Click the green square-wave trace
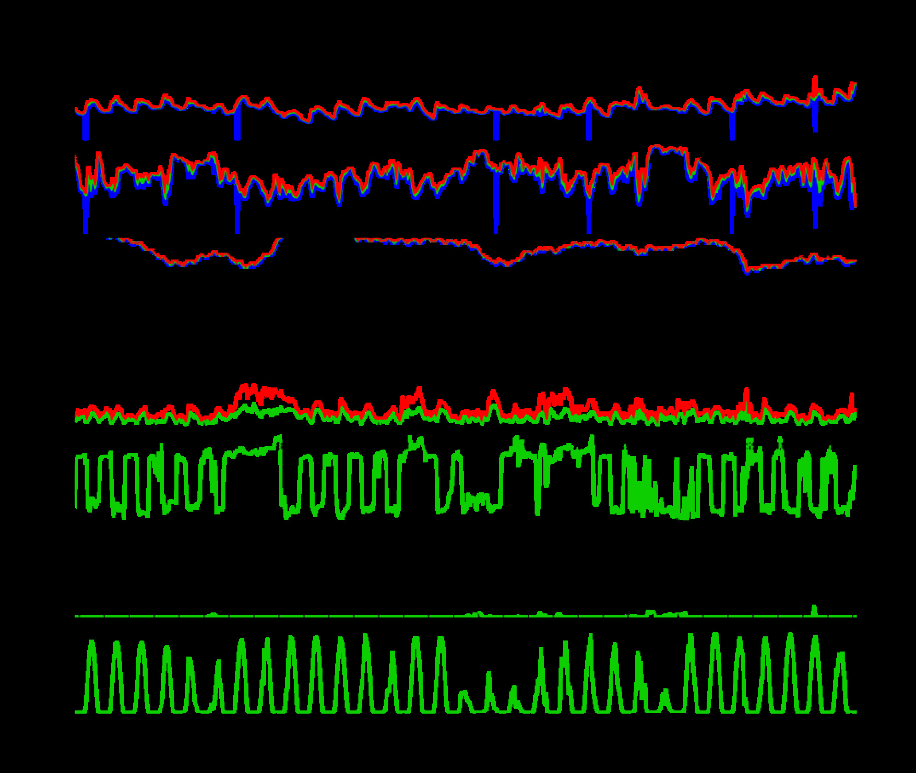 [x=466, y=477]
